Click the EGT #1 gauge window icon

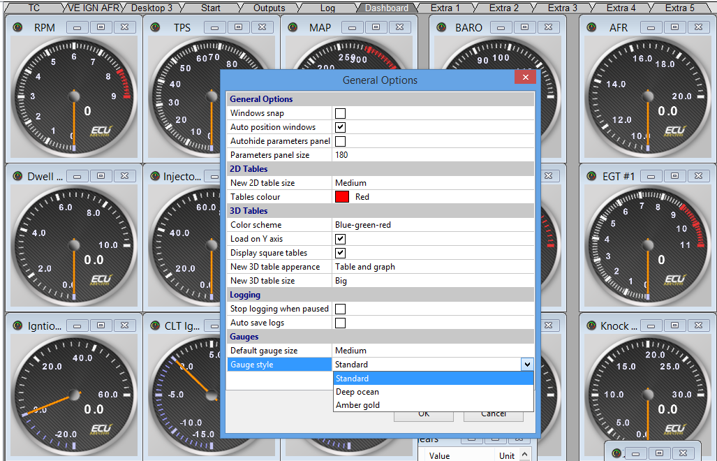tap(592, 177)
